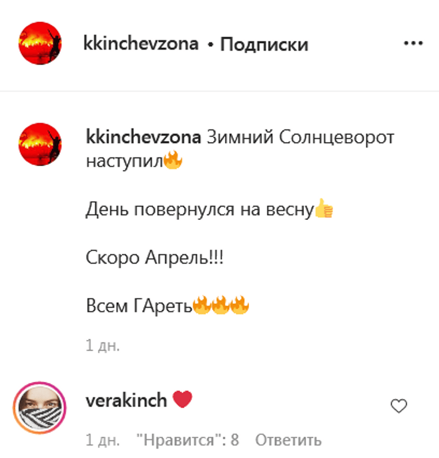Open kkinchevzona username at caption start
Image resolution: width=439 pixels, height=458 pixels.
pyautogui.click(x=144, y=137)
